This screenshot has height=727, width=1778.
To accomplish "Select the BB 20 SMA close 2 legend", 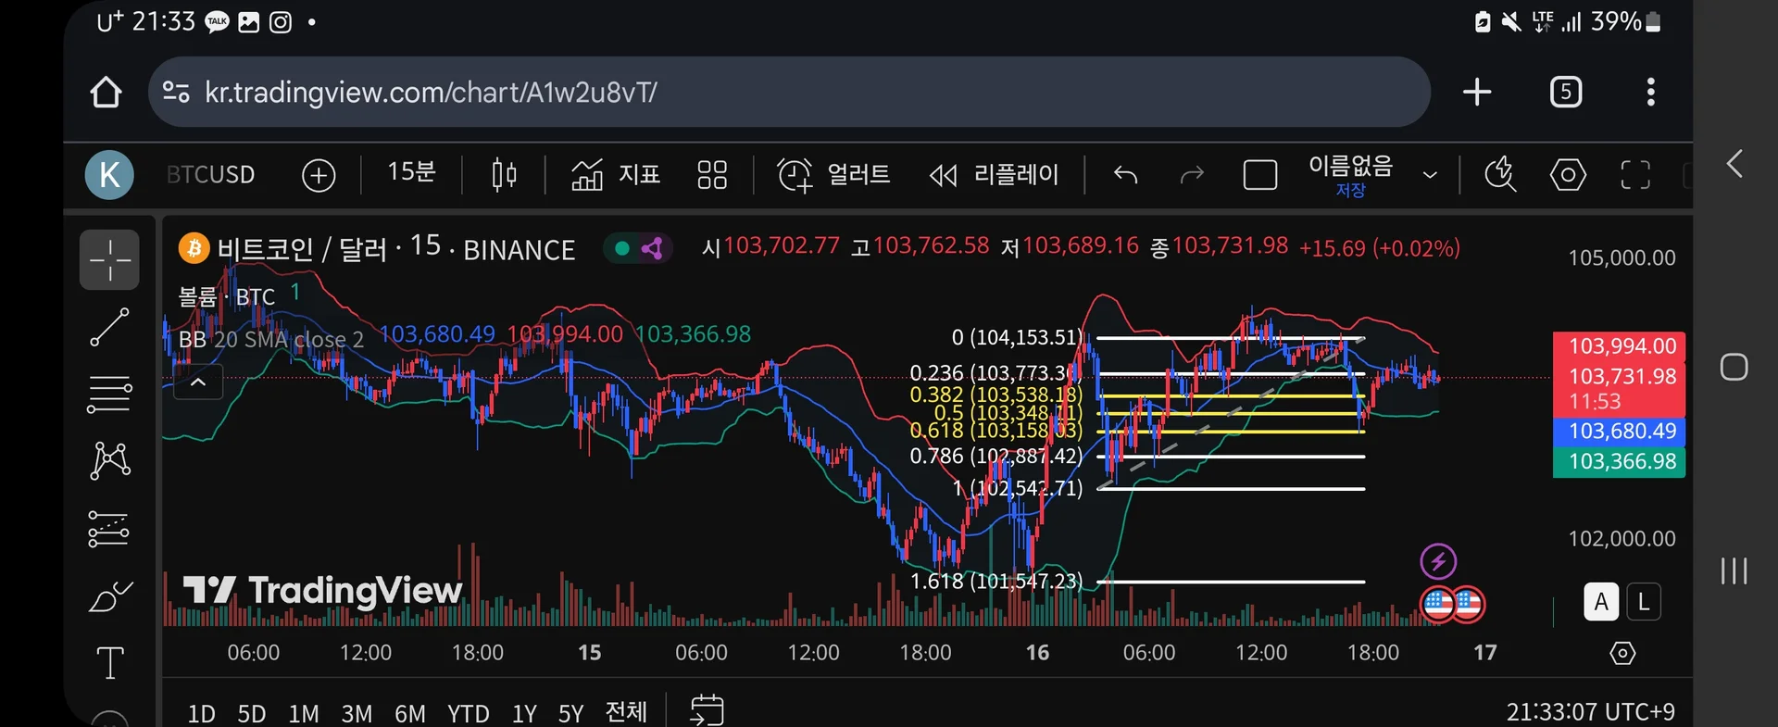I will (x=270, y=339).
